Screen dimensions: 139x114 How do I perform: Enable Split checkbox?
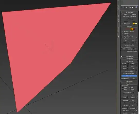(130, 100)
